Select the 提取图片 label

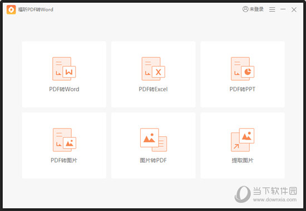click(x=243, y=160)
